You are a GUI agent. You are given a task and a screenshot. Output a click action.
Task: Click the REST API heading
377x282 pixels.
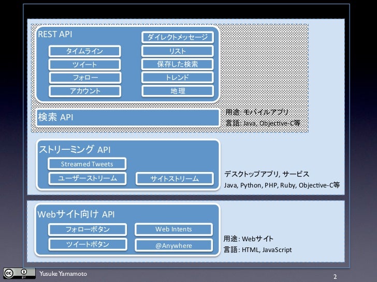pos(55,34)
